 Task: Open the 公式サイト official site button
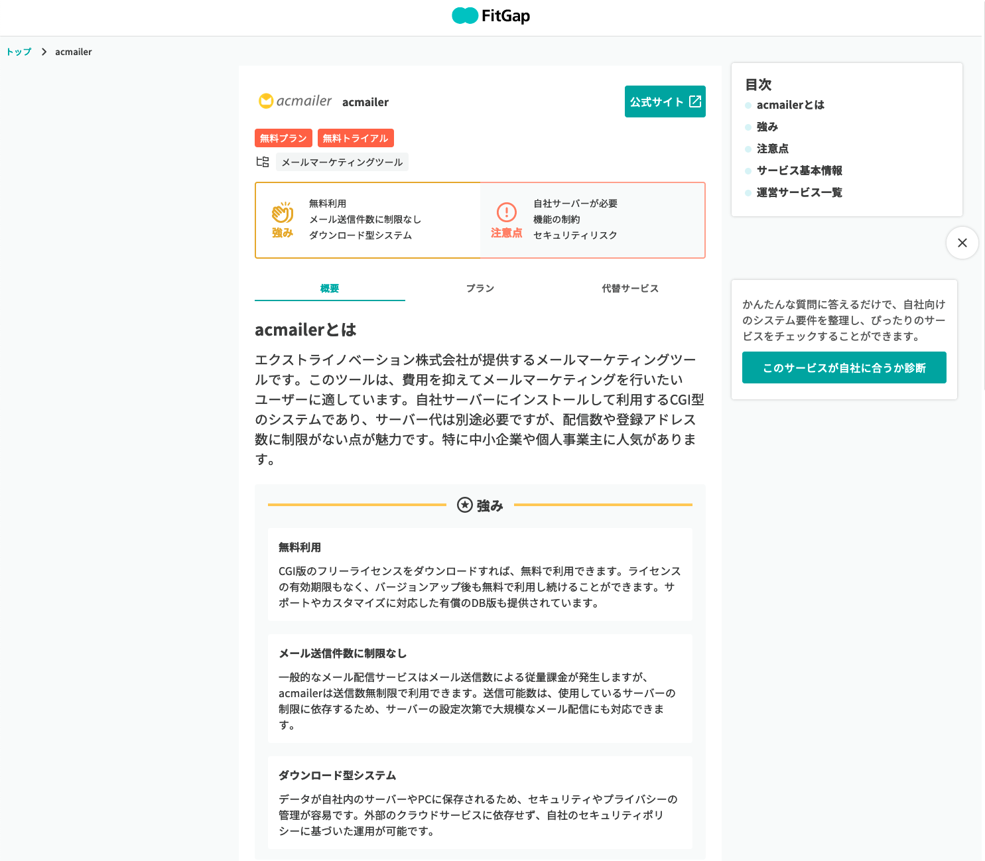coord(665,101)
